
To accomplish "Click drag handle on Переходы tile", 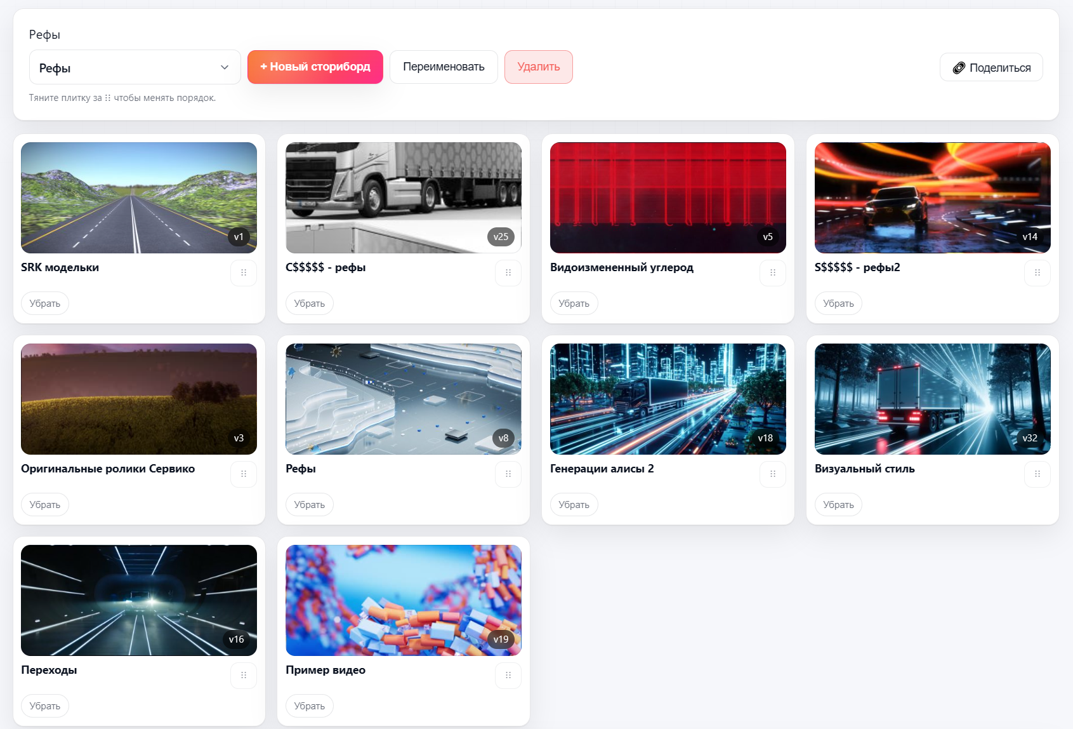I will tap(244, 676).
